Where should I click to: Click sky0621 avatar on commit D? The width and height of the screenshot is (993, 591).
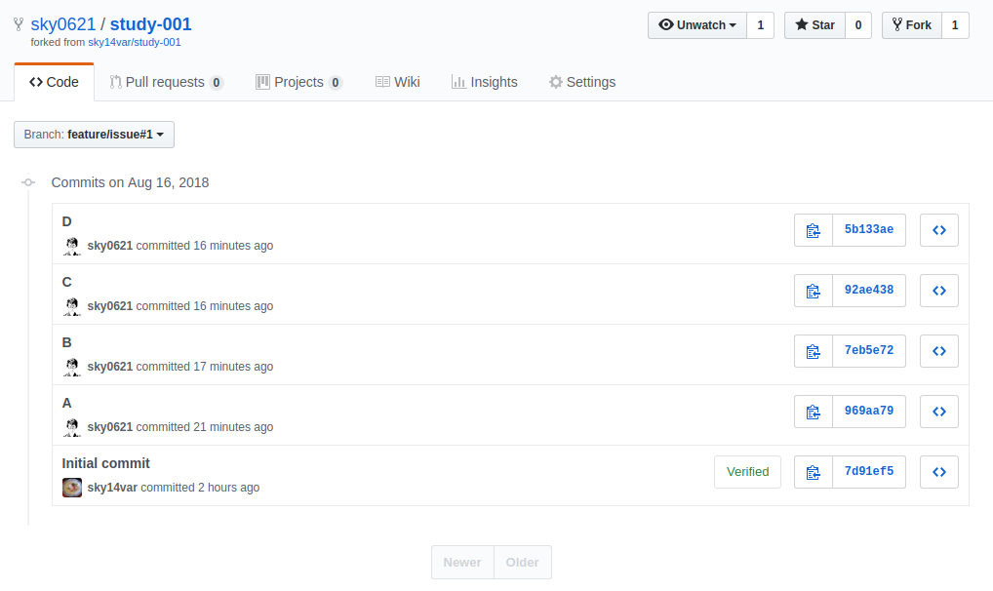click(72, 246)
